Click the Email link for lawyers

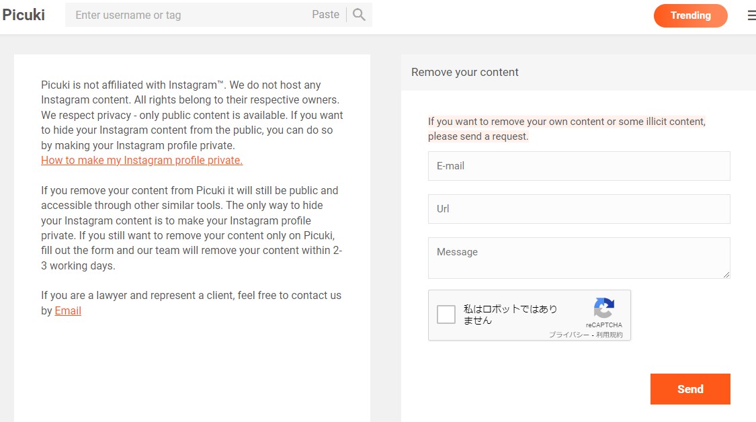click(x=67, y=310)
